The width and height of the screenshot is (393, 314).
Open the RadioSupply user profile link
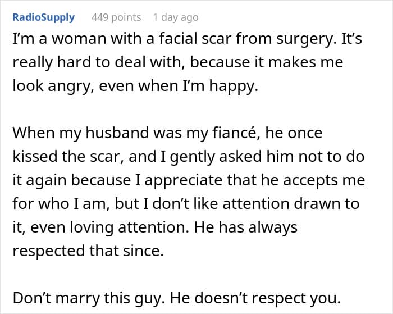[44, 17]
